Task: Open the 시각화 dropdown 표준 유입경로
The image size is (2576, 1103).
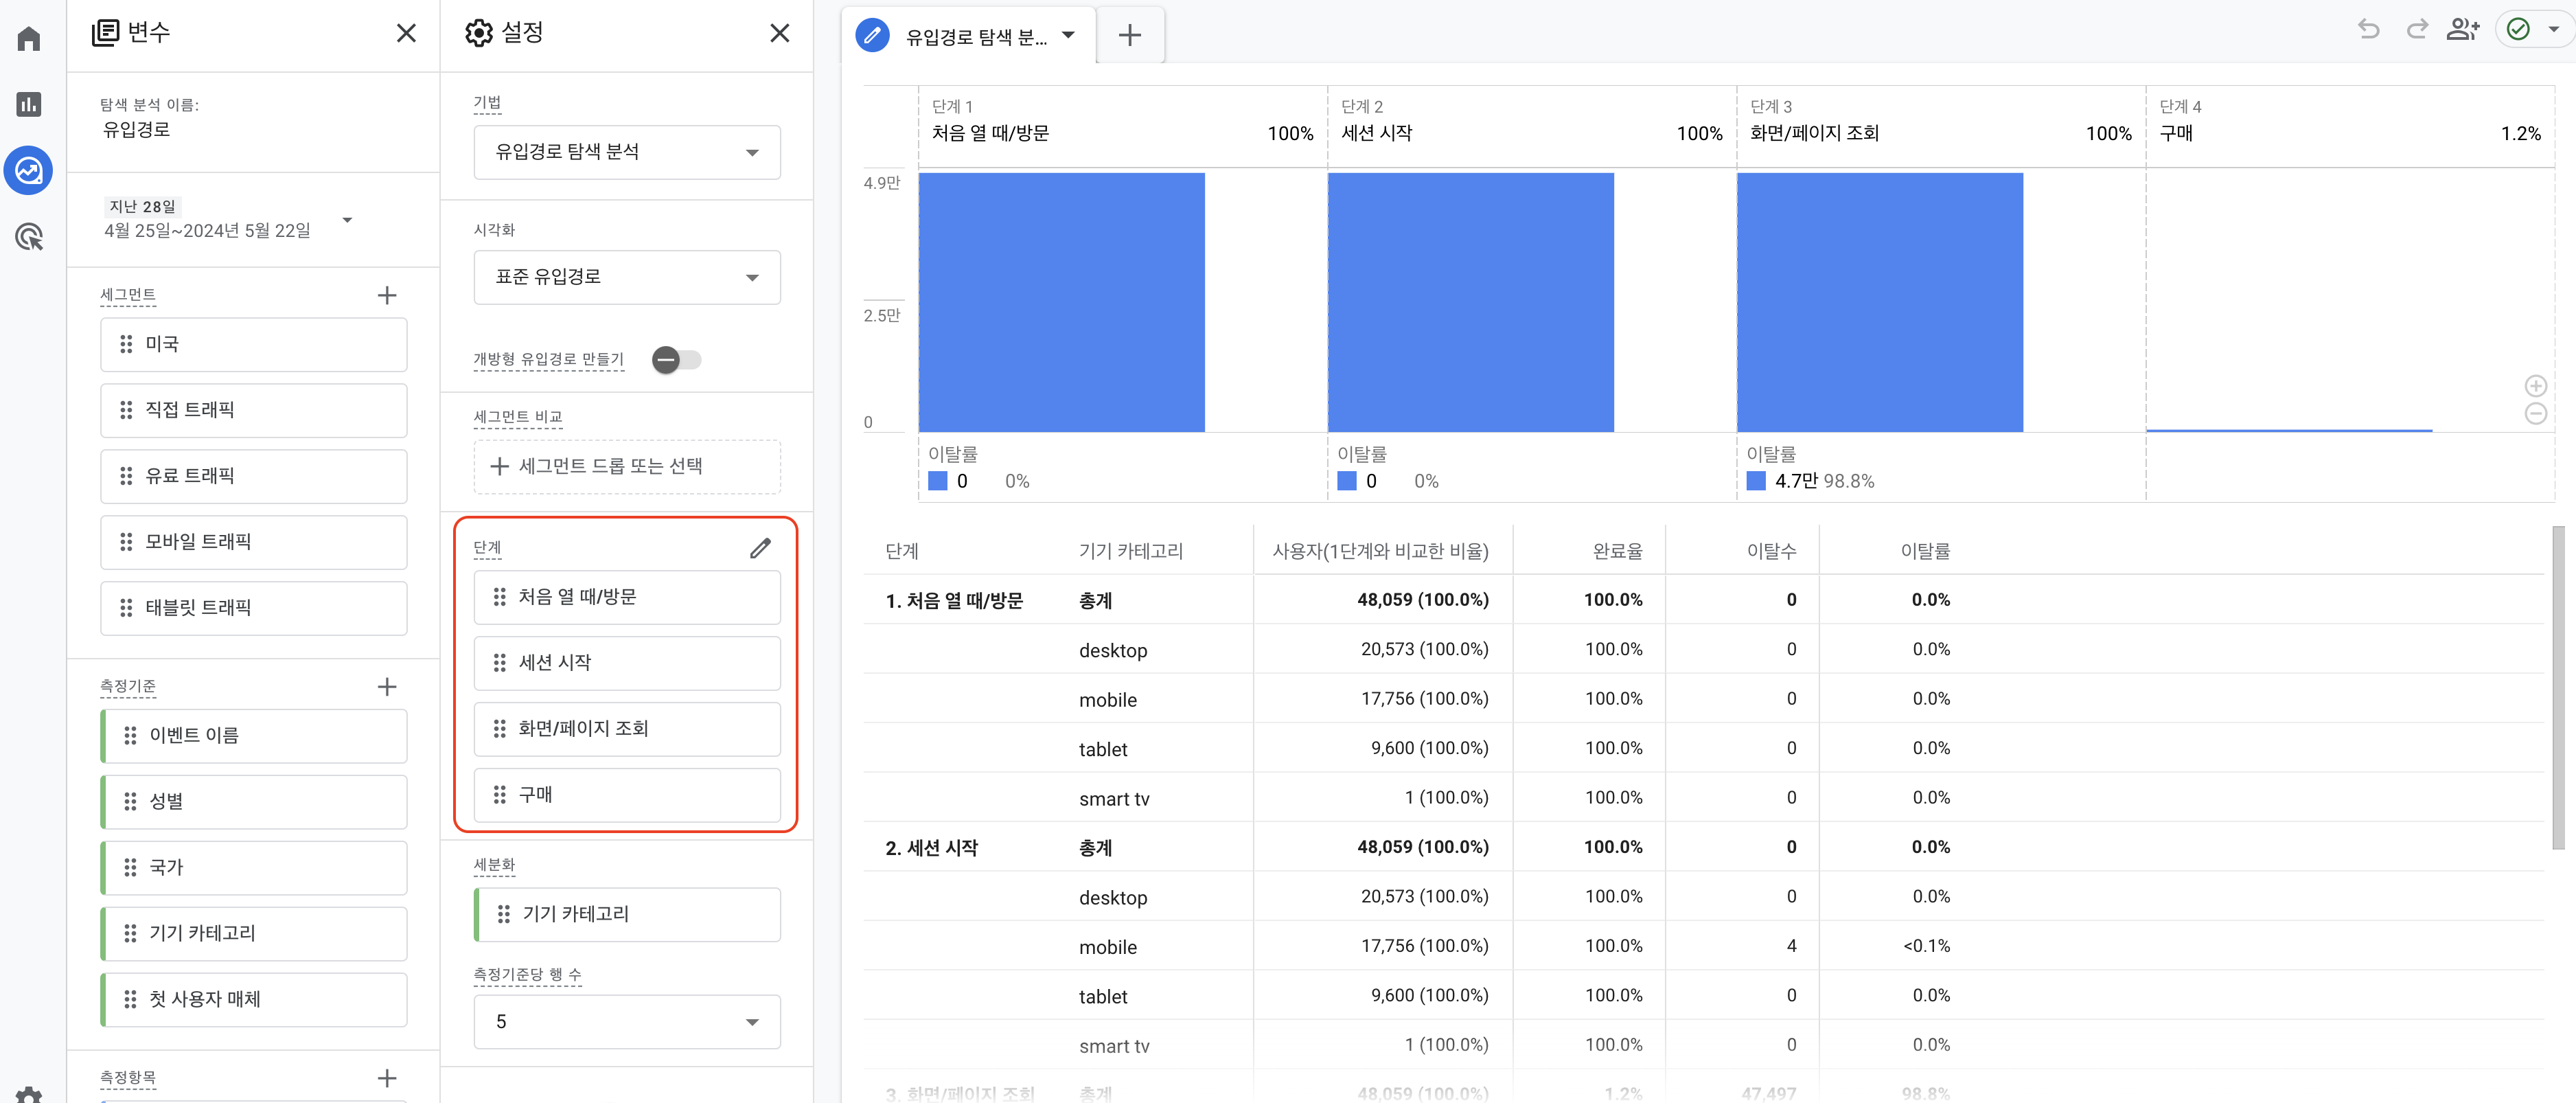Action: [x=626, y=277]
